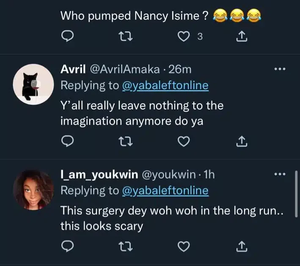This screenshot has height=266, width=300.
Task: Like the Nancy Isime tweet
Action: (183, 37)
